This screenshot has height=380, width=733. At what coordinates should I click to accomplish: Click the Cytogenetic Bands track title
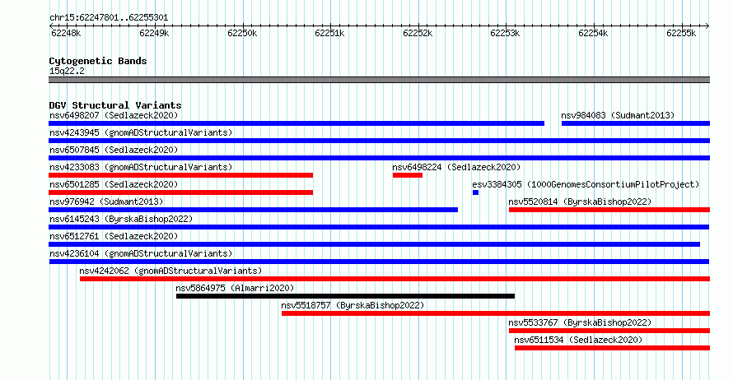[x=98, y=61]
